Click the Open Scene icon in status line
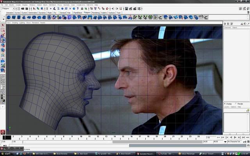Image resolution: width=250 pixels, height=156 pixels. (x=23, y=9)
